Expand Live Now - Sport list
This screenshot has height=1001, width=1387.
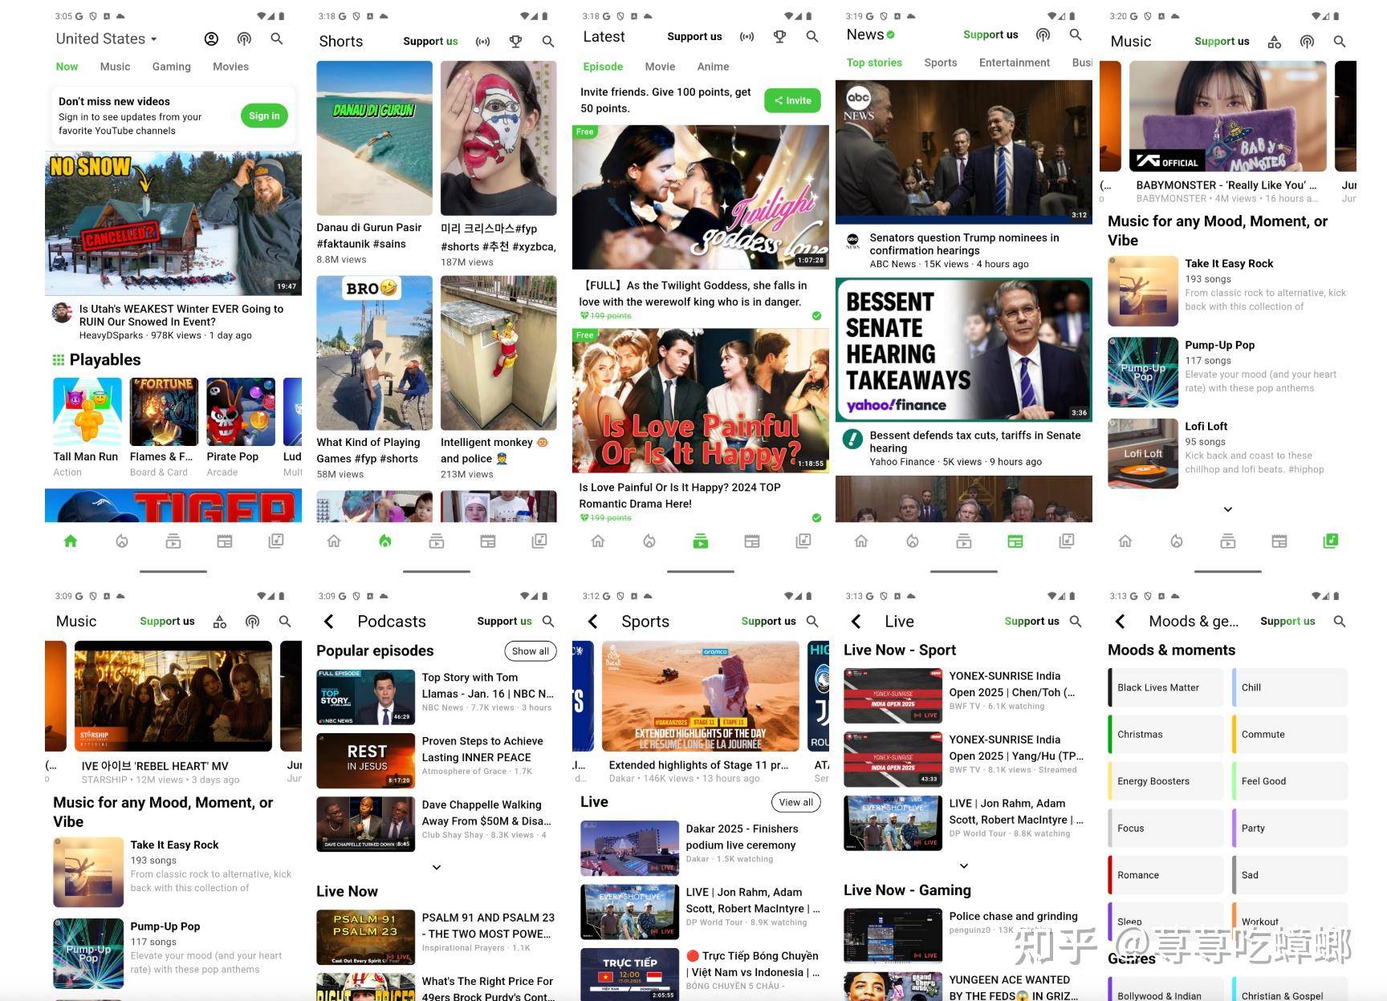point(964,866)
